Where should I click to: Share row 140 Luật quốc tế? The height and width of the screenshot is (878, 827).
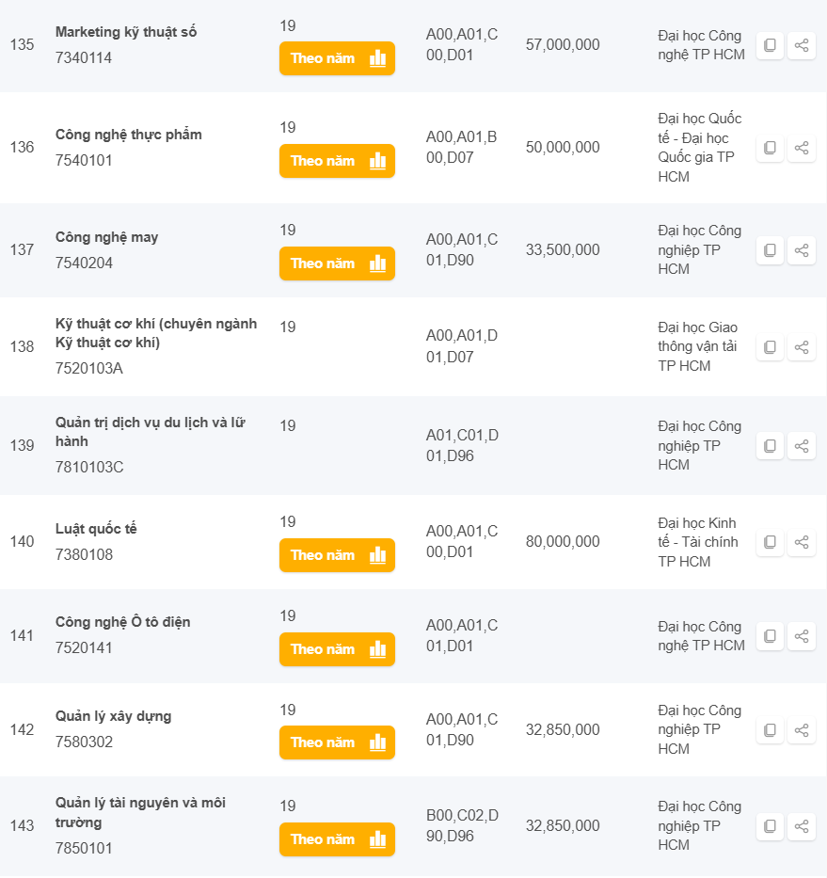point(802,542)
